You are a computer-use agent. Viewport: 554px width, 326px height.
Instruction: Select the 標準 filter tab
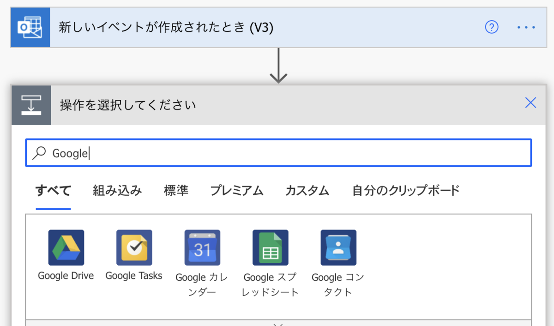point(177,191)
